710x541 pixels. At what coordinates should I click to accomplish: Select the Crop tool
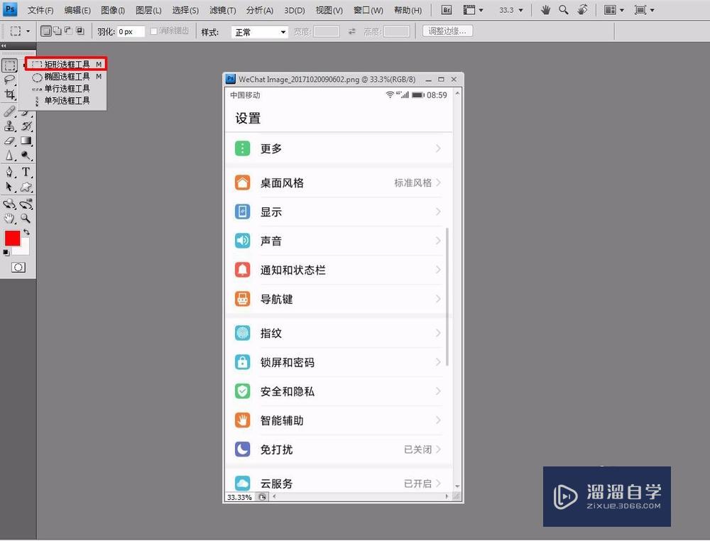pyautogui.click(x=10, y=95)
